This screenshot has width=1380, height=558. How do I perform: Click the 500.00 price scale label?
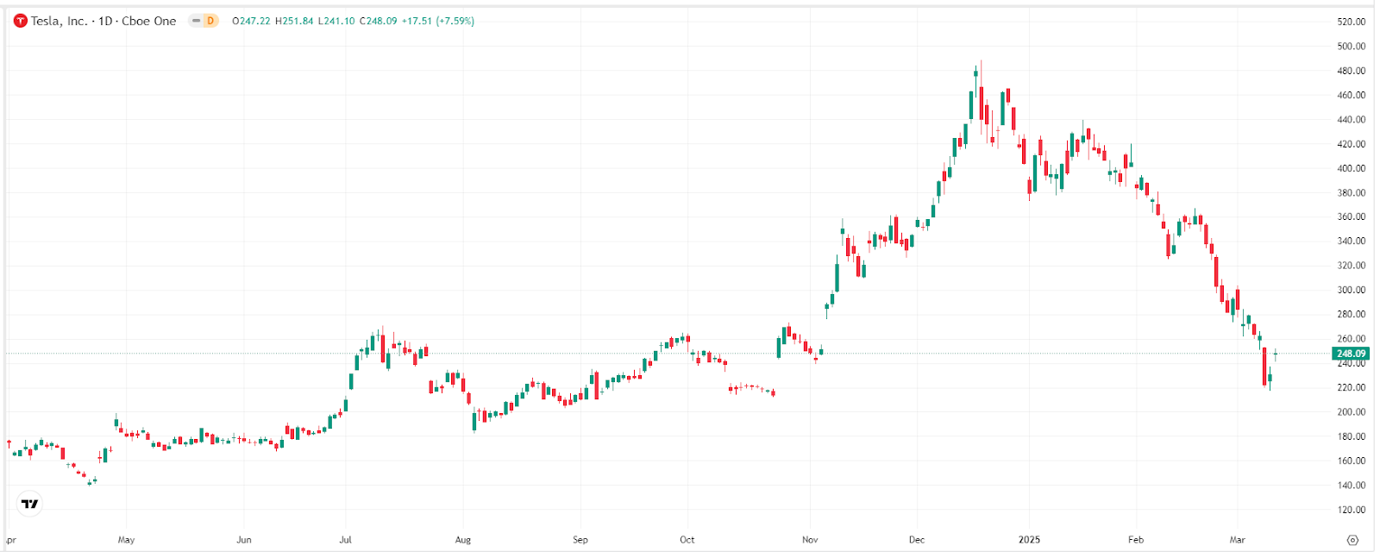pos(1351,47)
